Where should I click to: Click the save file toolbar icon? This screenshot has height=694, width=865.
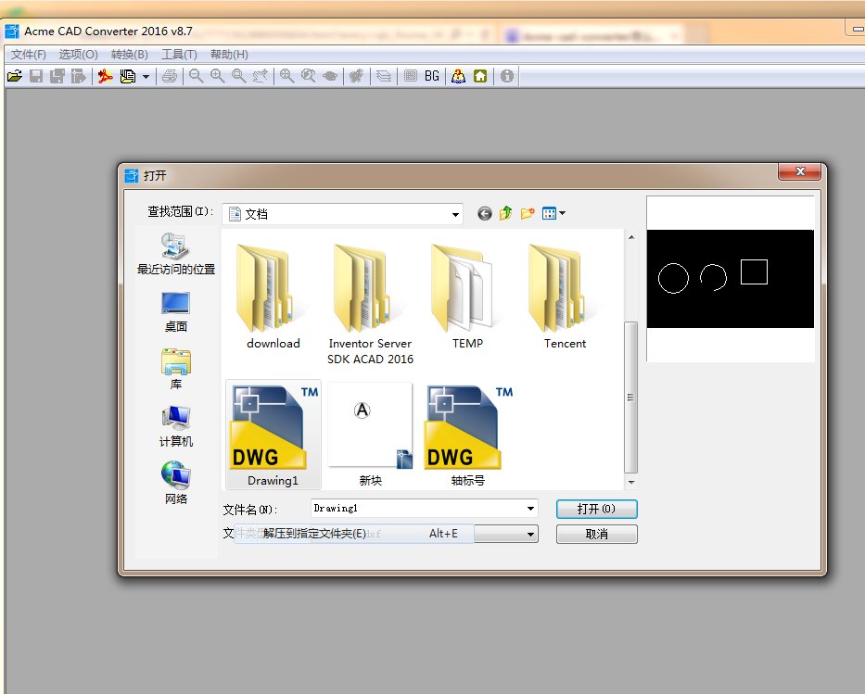(36, 76)
